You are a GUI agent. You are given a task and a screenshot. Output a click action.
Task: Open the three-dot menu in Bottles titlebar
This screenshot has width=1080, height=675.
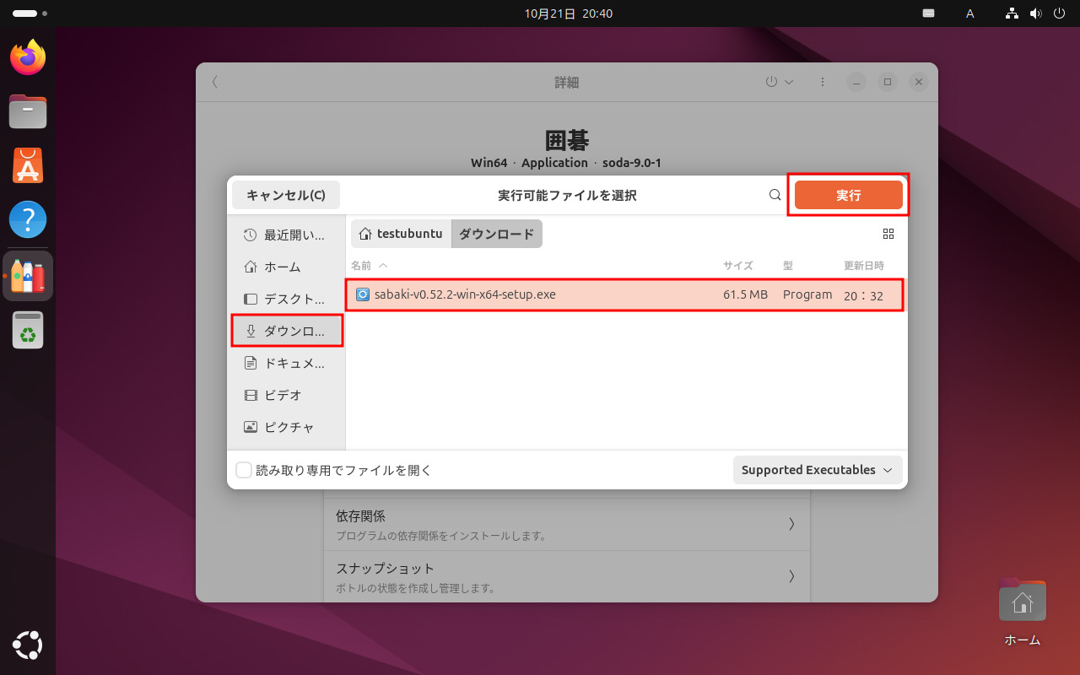822,82
